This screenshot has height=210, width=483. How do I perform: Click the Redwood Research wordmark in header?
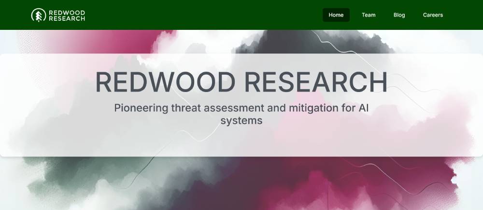67,15
